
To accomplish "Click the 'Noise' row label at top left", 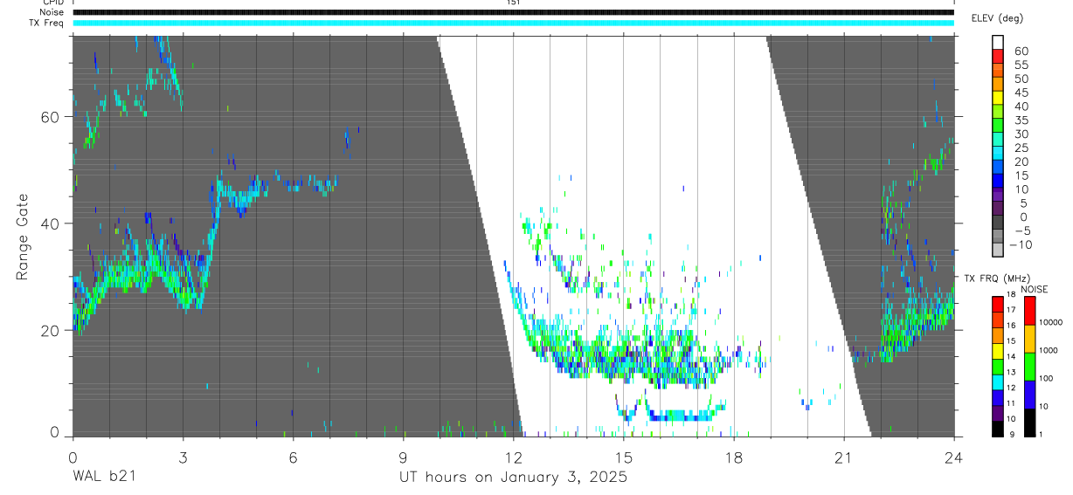I will [x=52, y=12].
